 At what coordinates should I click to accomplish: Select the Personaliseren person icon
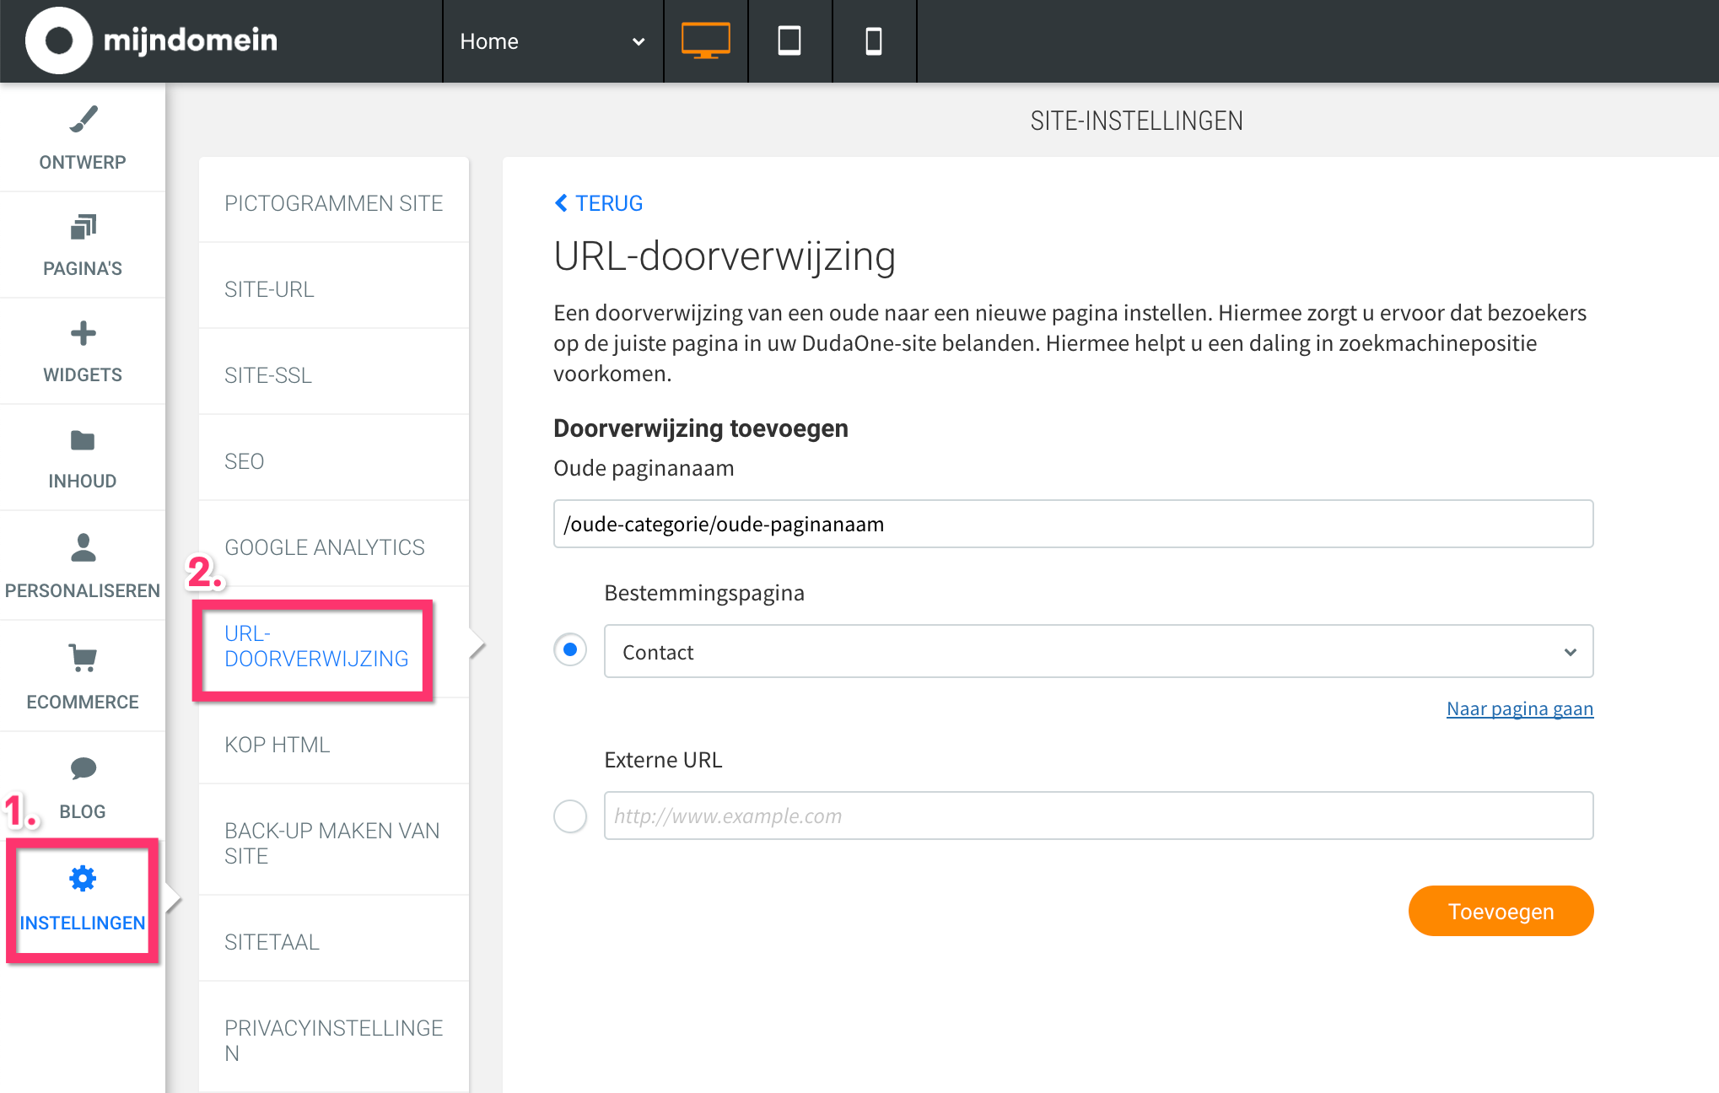(83, 548)
